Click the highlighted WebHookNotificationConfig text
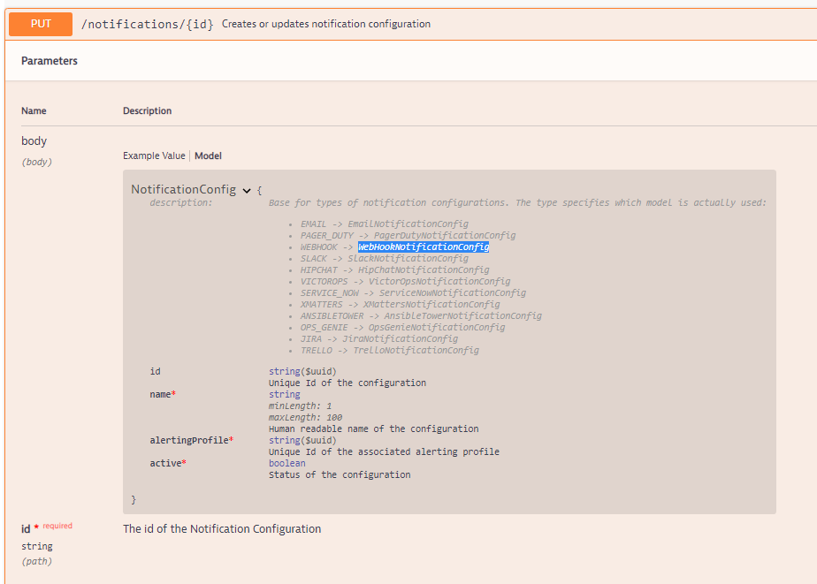 click(424, 247)
